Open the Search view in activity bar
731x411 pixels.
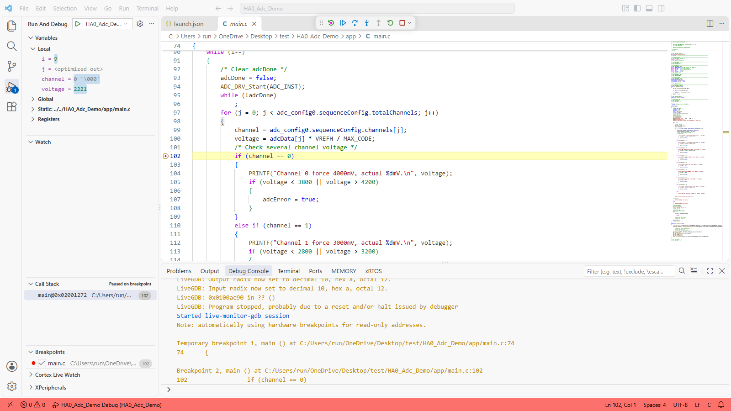[x=12, y=46]
